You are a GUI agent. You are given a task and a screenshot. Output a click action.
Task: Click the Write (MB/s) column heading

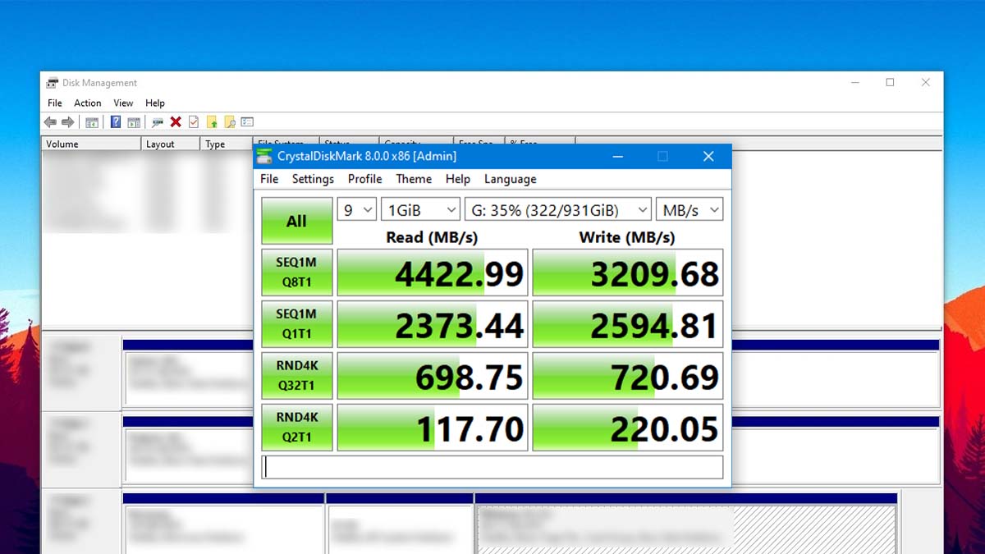[x=627, y=237]
